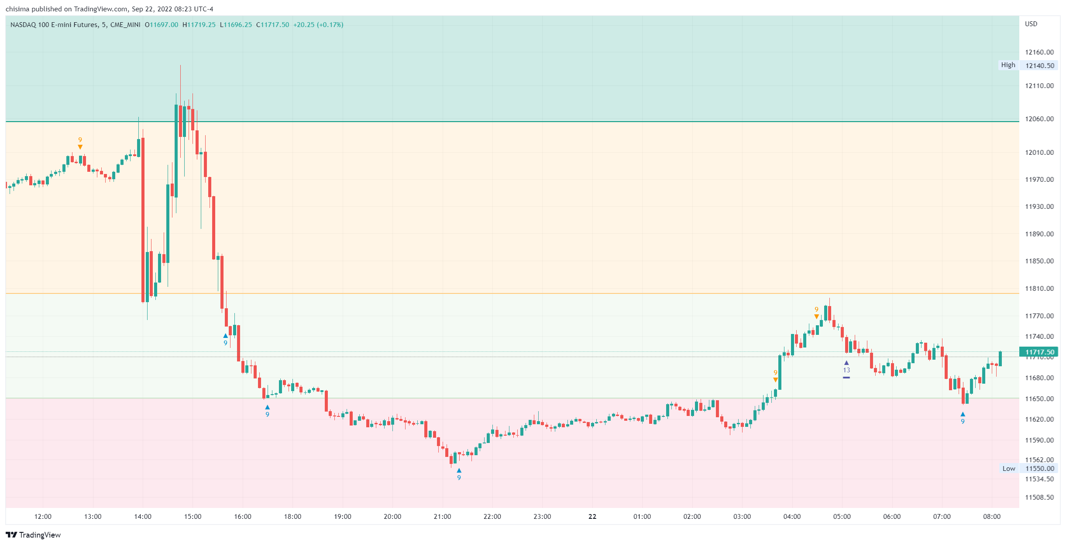Click the 22 date label on time axis
The image size is (1066, 545).
(x=592, y=517)
